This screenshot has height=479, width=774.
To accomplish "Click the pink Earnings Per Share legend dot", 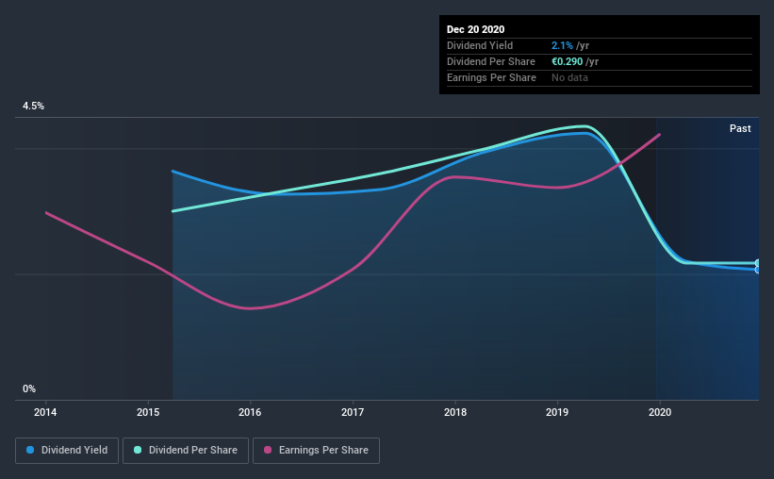I will [268, 450].
